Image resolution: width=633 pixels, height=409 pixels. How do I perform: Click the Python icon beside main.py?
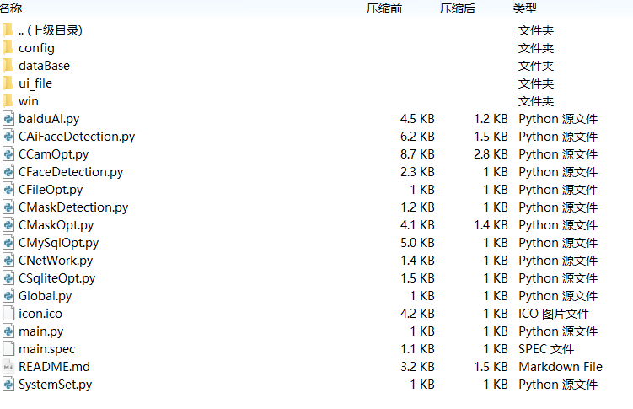click(x=8, y=331)
